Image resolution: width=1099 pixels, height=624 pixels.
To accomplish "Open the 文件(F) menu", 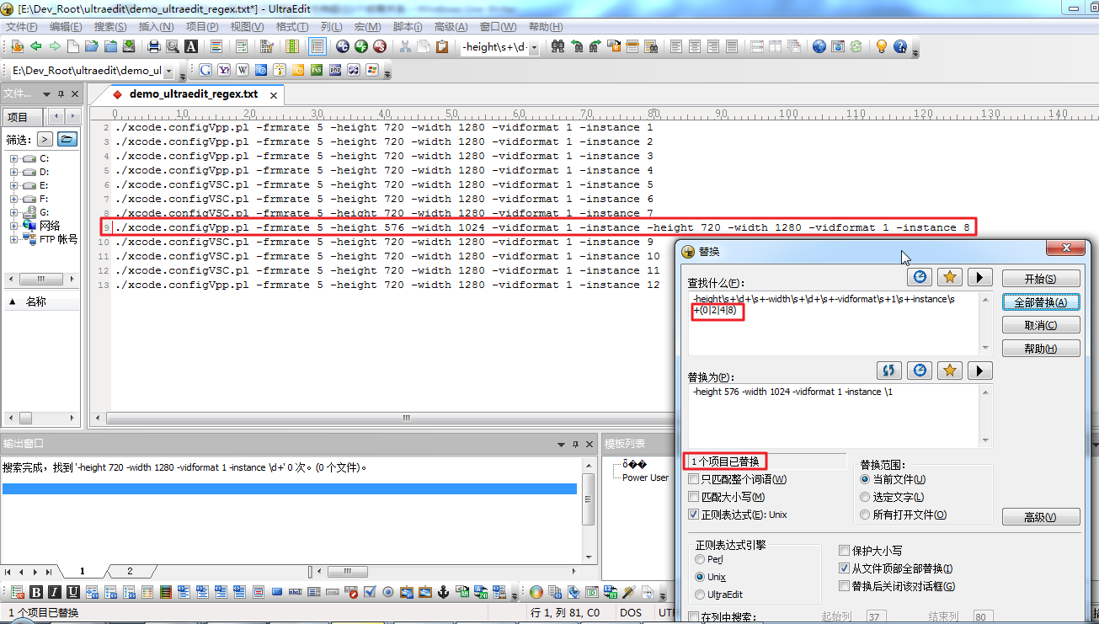I will (x=22, y=27).
